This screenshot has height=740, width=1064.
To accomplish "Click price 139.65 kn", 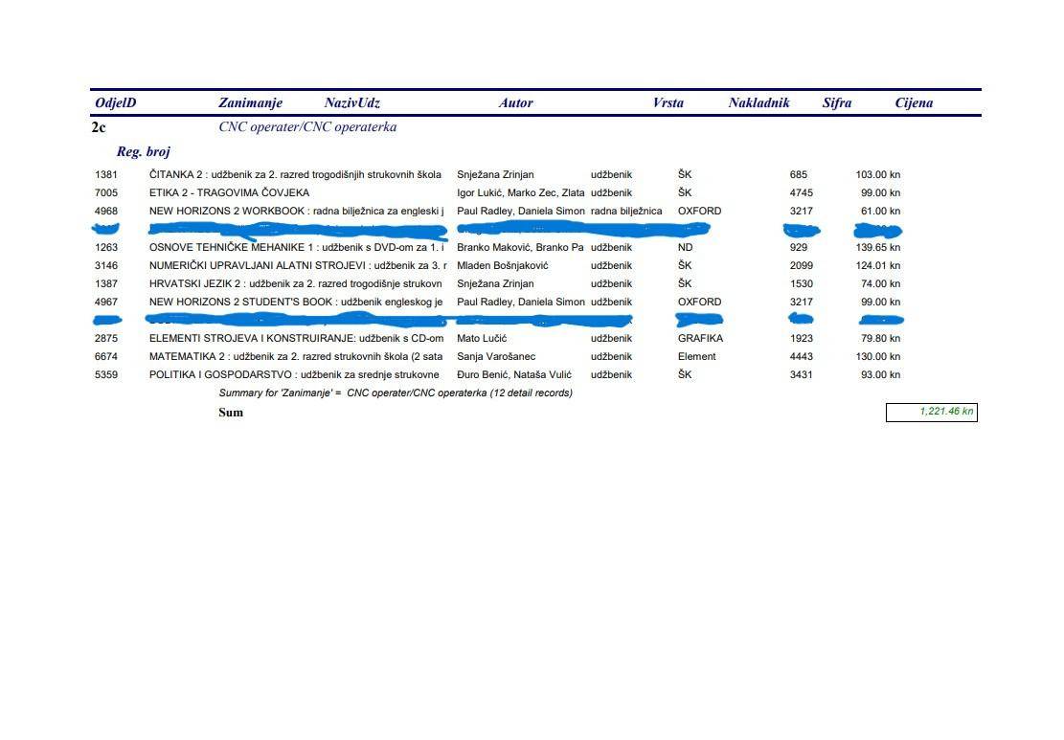I will point(878,248).
